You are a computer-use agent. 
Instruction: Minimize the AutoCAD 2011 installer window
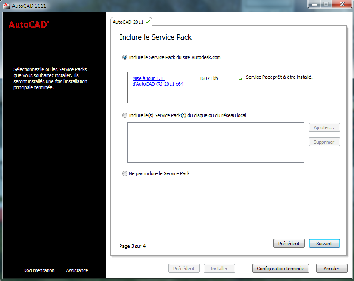point(314,4)
